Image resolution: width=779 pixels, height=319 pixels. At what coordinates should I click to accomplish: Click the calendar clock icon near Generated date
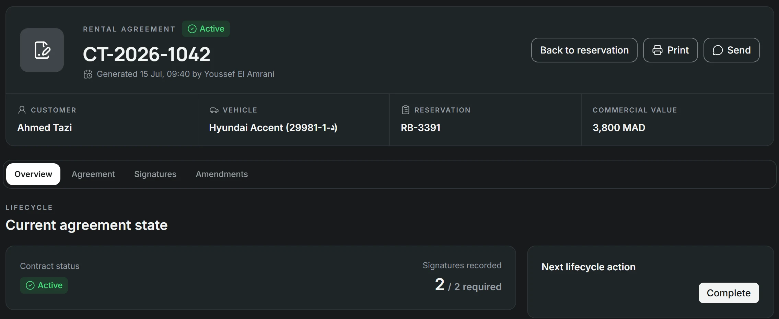(x=88, y=74)
